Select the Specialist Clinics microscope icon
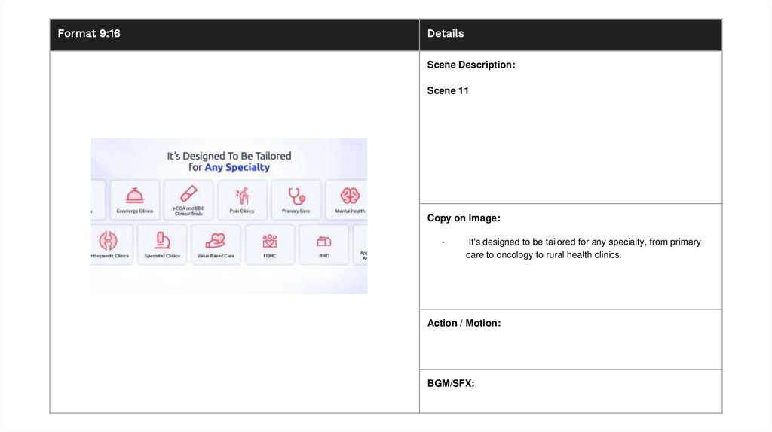772x432 pixels. point(162,240)
